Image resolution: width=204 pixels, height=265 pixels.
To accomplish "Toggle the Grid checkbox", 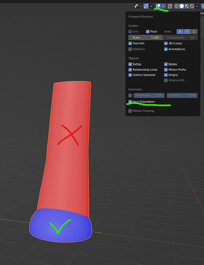I will 130,32.
